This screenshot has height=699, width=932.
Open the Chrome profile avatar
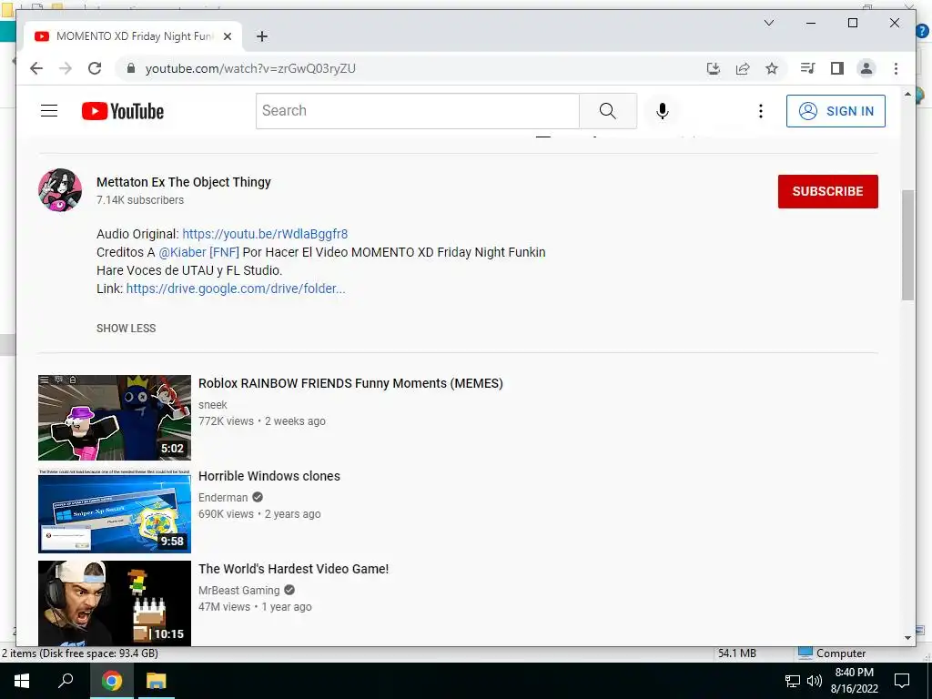coord(866,68)
